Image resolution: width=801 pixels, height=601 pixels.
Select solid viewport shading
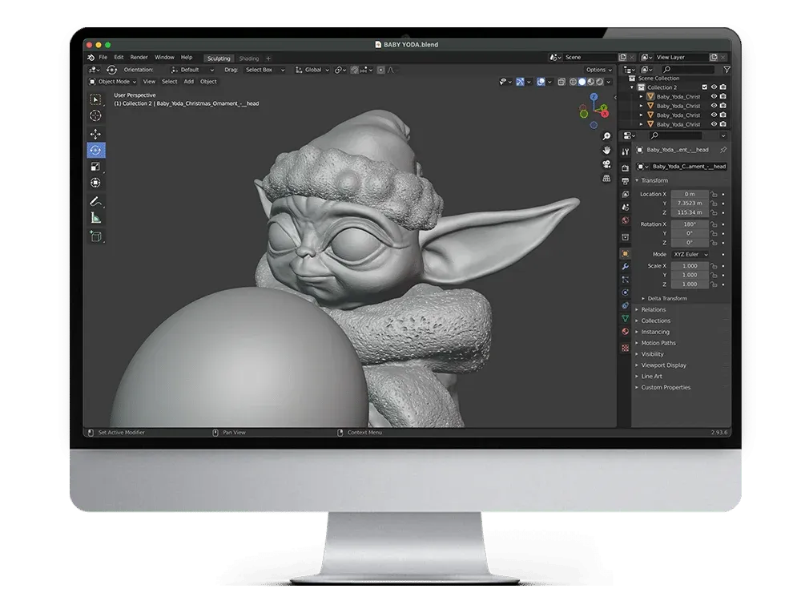[x=582, y=82]
